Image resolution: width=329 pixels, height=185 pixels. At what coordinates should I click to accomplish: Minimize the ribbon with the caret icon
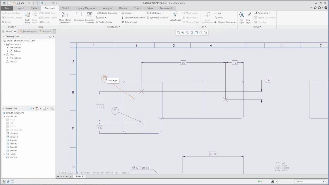coord(311,8)
